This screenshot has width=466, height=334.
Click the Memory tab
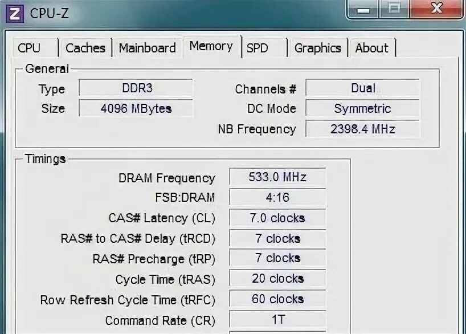pyautogui.click(x=212, y=46)
